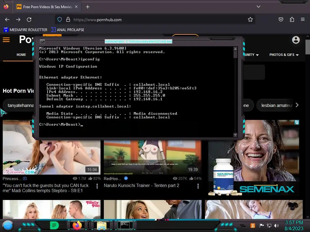This screenshot has height=232, width=310.
Task: Open the Start orb on taskbar
Action: [8, 225]
